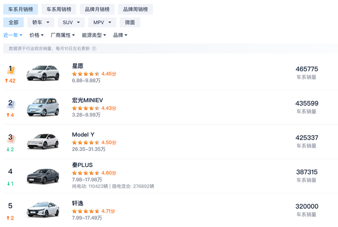
Task: Click the help question mark icon
Action: click(94, 48)
